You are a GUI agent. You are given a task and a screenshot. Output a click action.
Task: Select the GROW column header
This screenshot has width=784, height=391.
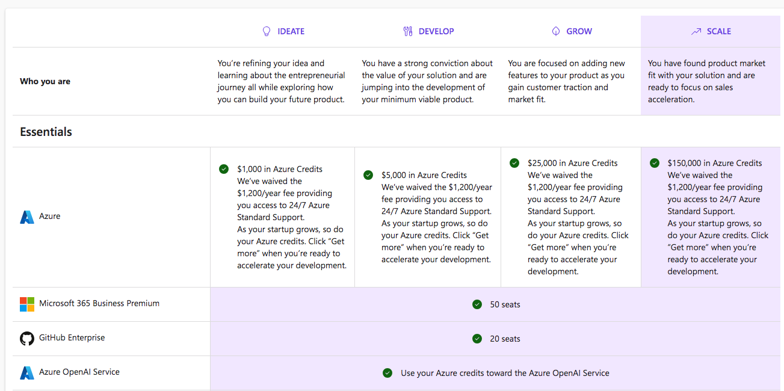pos(572,31)
